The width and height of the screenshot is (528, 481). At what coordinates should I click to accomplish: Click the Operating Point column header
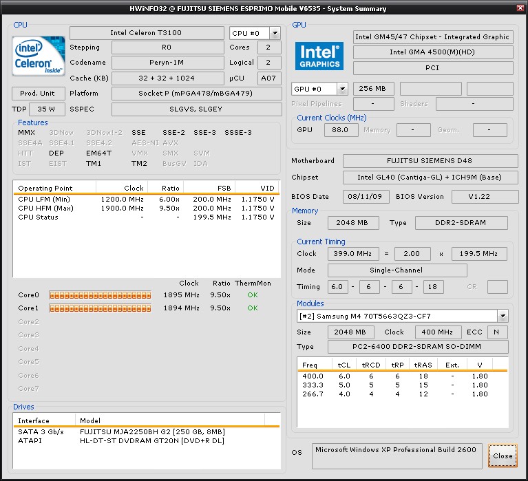54,188
